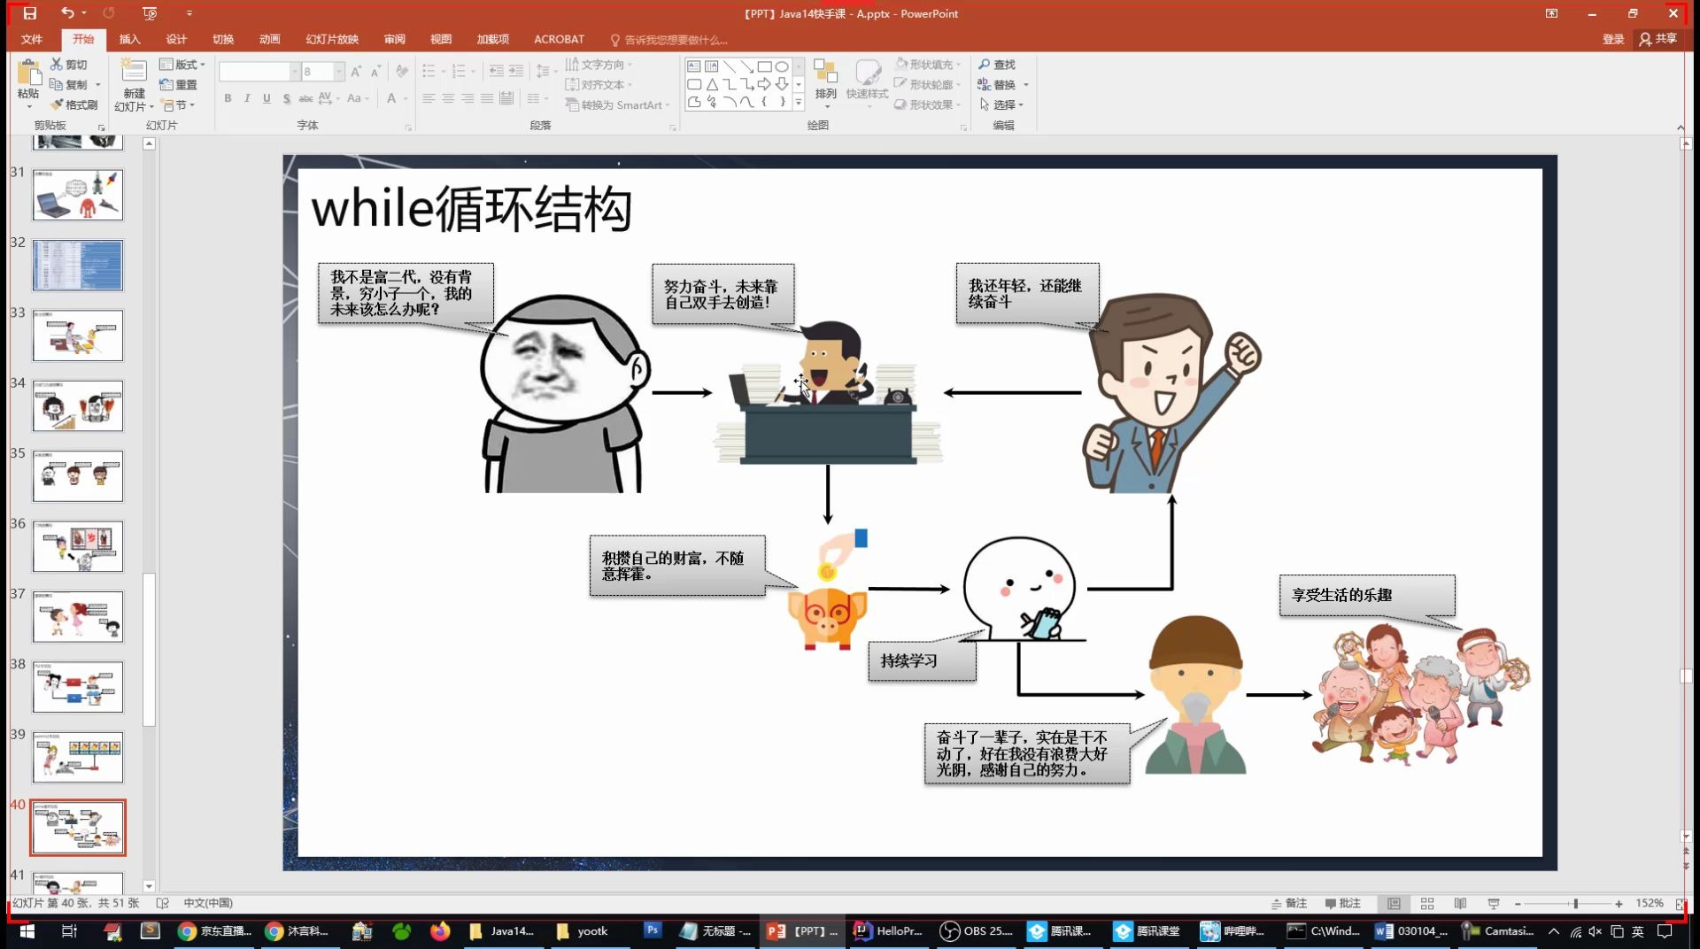Click the Strikethrough formatting icon
Image resolution: width=1700 pixels, height=949 pixels.
tap(305, 99)
